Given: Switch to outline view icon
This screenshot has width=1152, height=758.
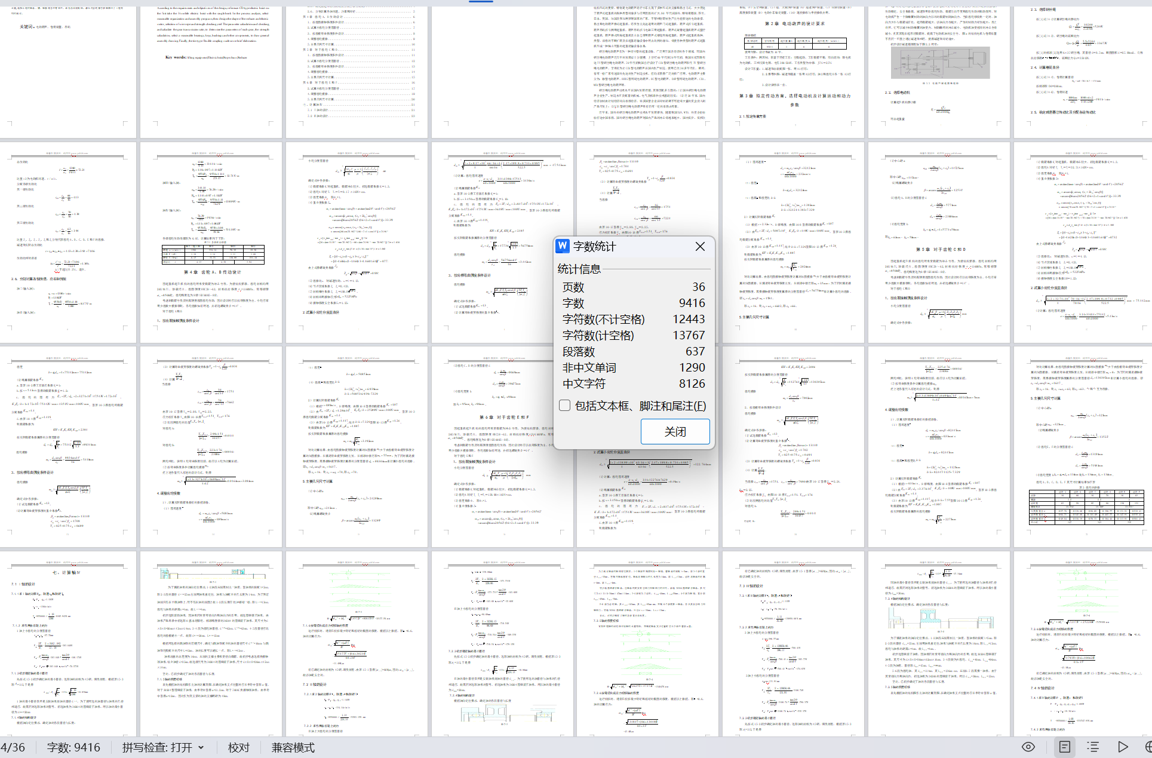Looking at the screenshot, I should (x=1093, y=747).
